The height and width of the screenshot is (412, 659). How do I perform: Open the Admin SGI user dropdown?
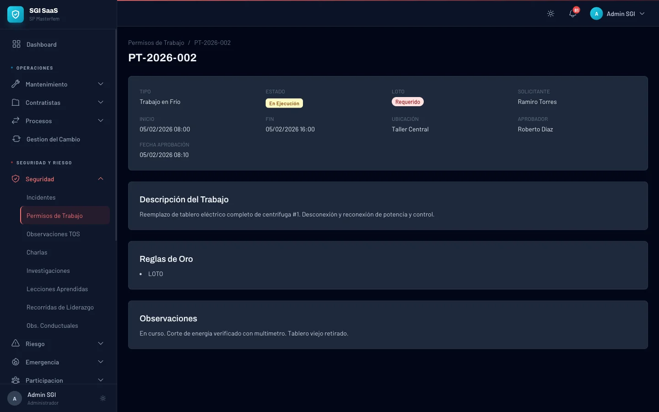618,14
